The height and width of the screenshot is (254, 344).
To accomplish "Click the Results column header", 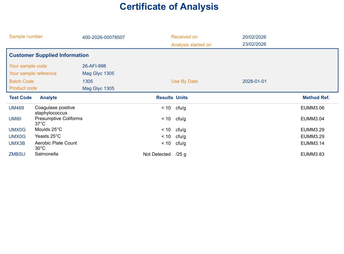I will click(165, 97).
